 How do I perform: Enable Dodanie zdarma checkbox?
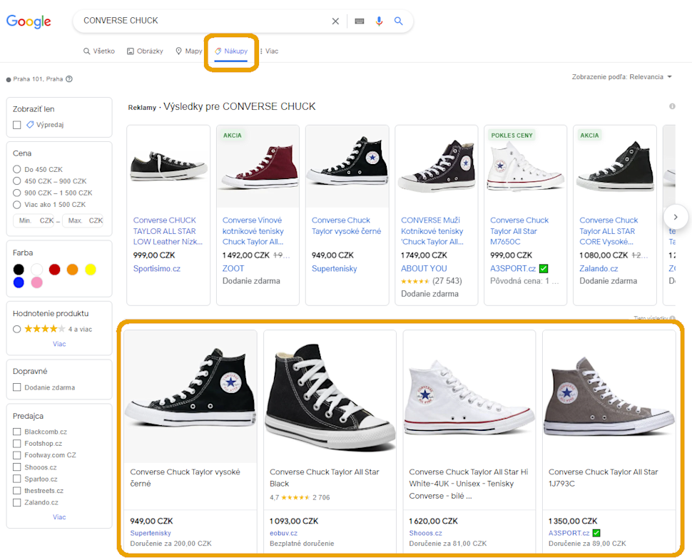[17, 387]
